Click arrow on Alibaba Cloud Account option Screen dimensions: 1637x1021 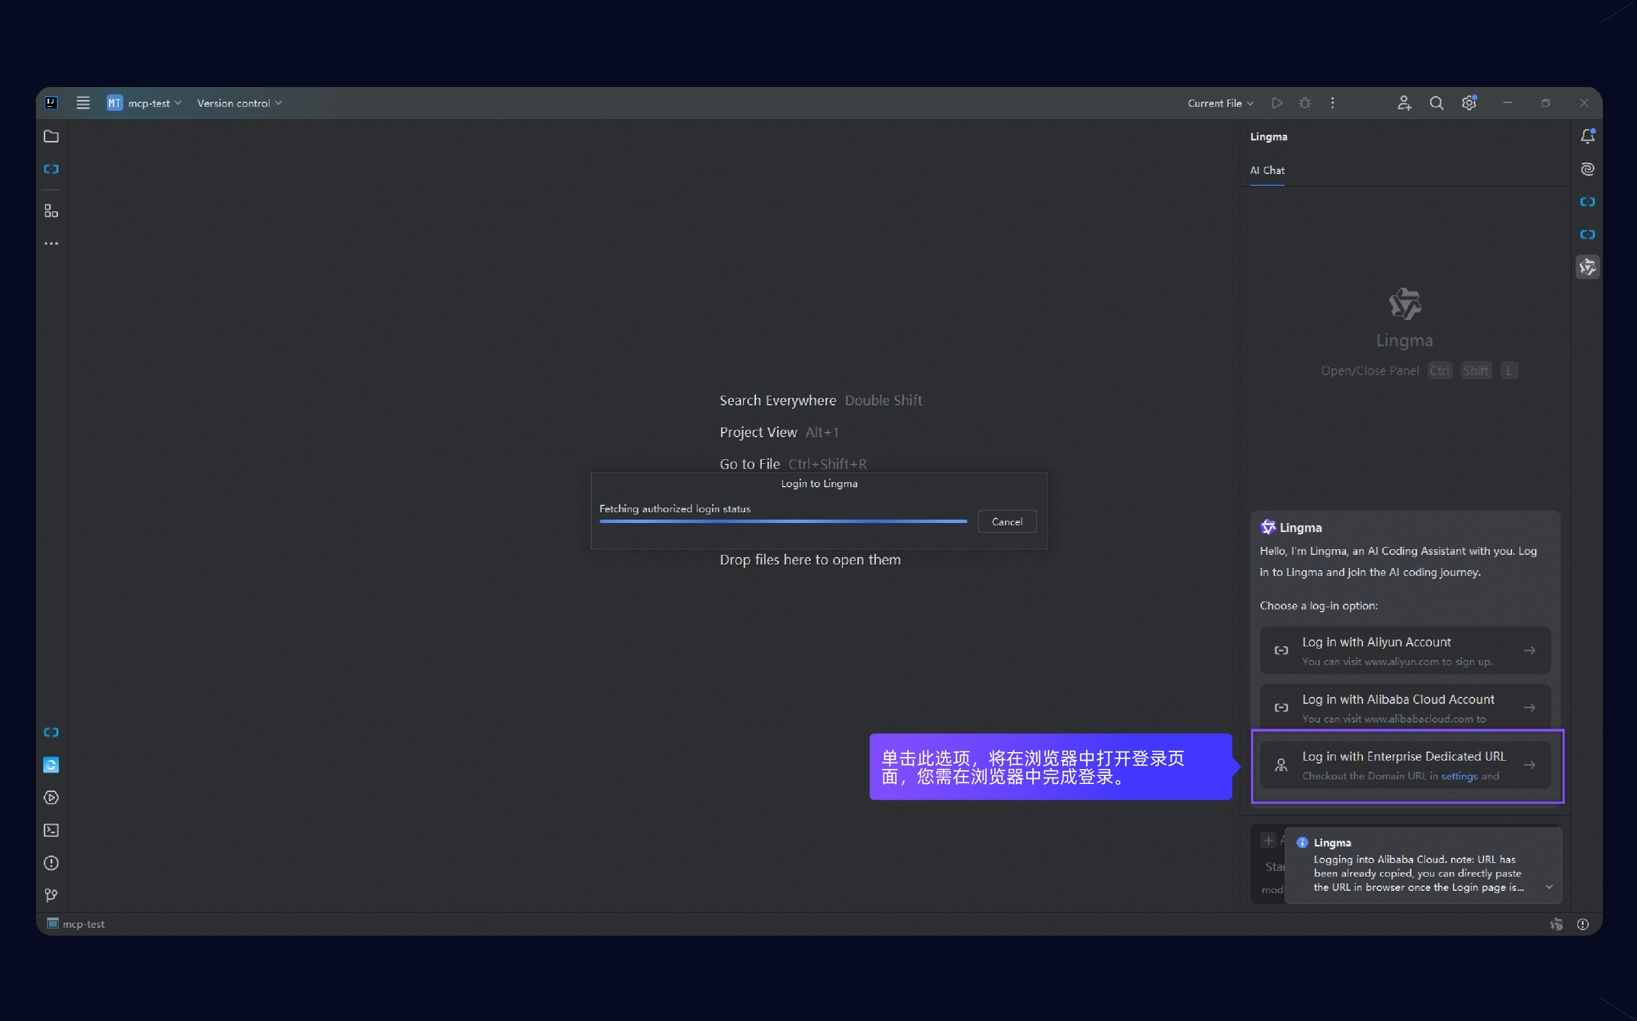[1530, 708]
